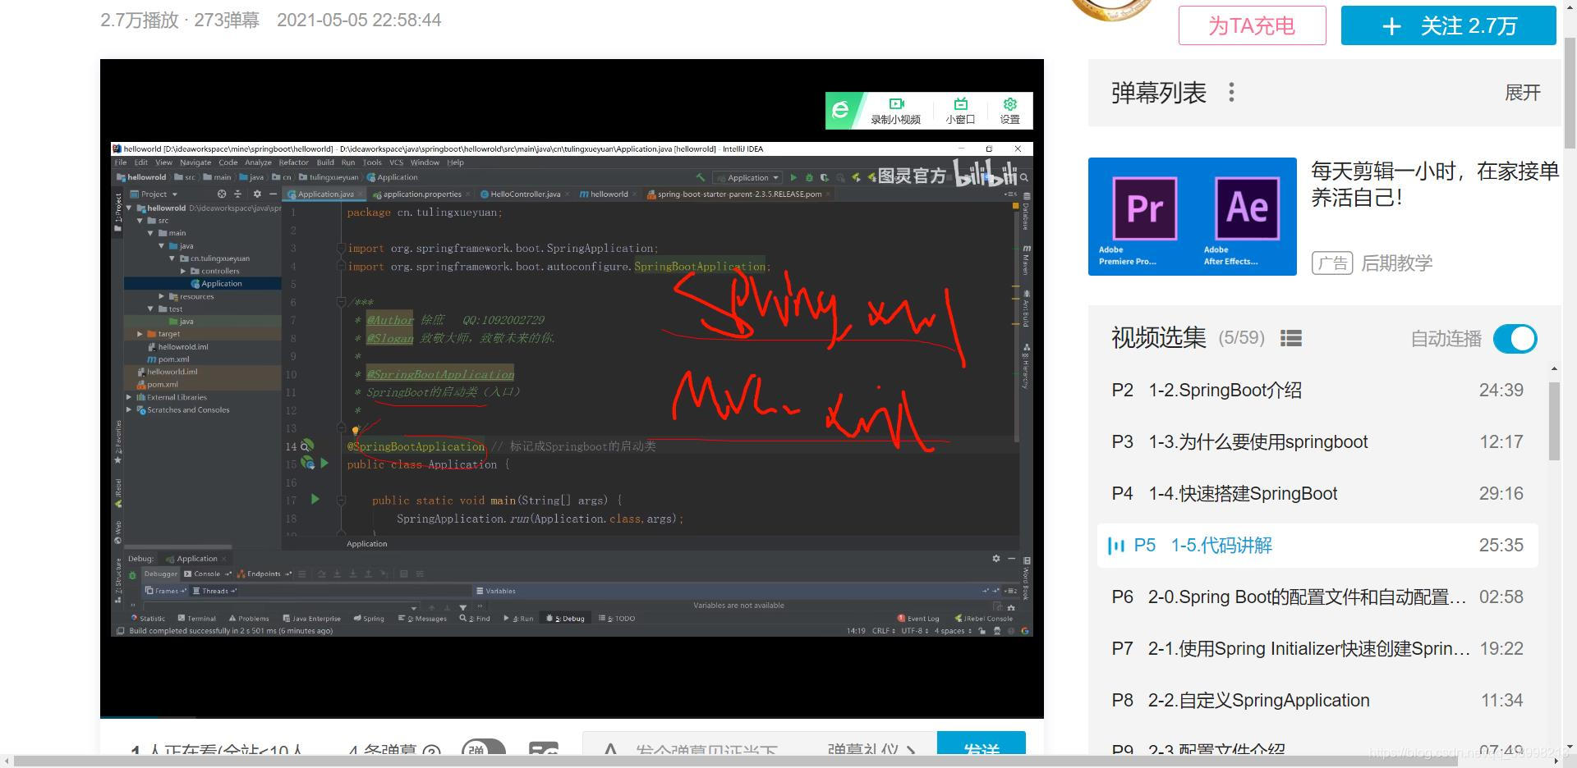This screenshot has width=1577, height=768.
Task: Click 展开 to expand danmaku list
Action: click(x=1523, y=93)
